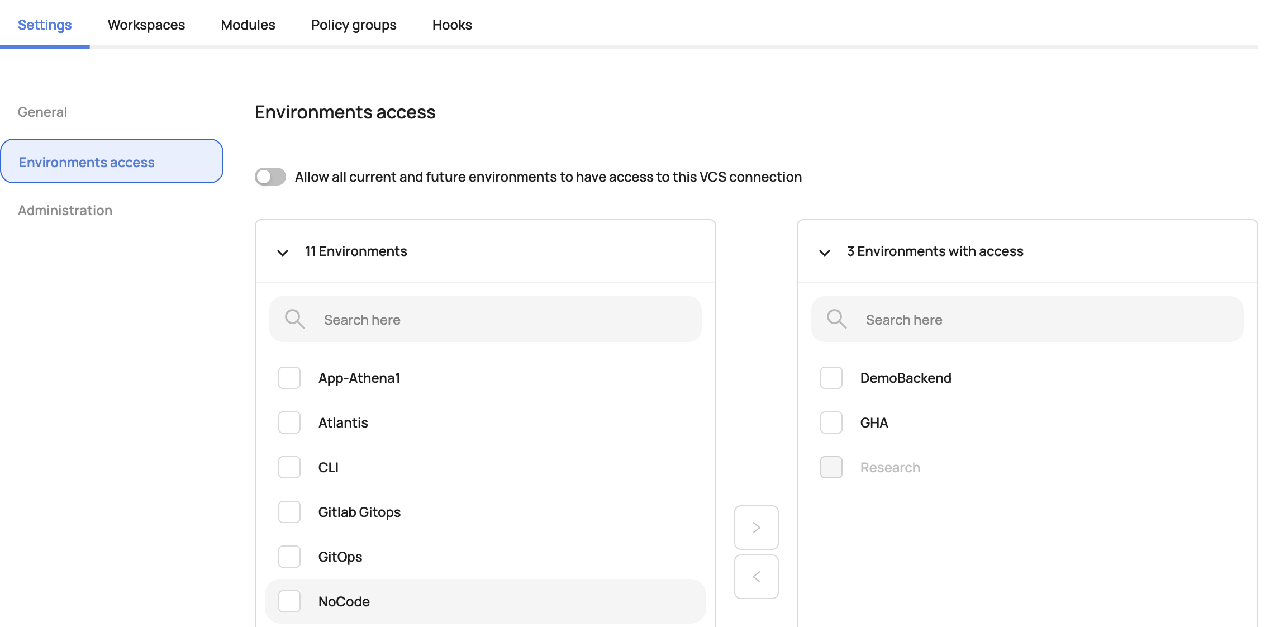Image resolution: width=1275 pixels, height=627 pixels.
Task: Select the DemoBackend checkbox
Action: [x=831, y=378]
